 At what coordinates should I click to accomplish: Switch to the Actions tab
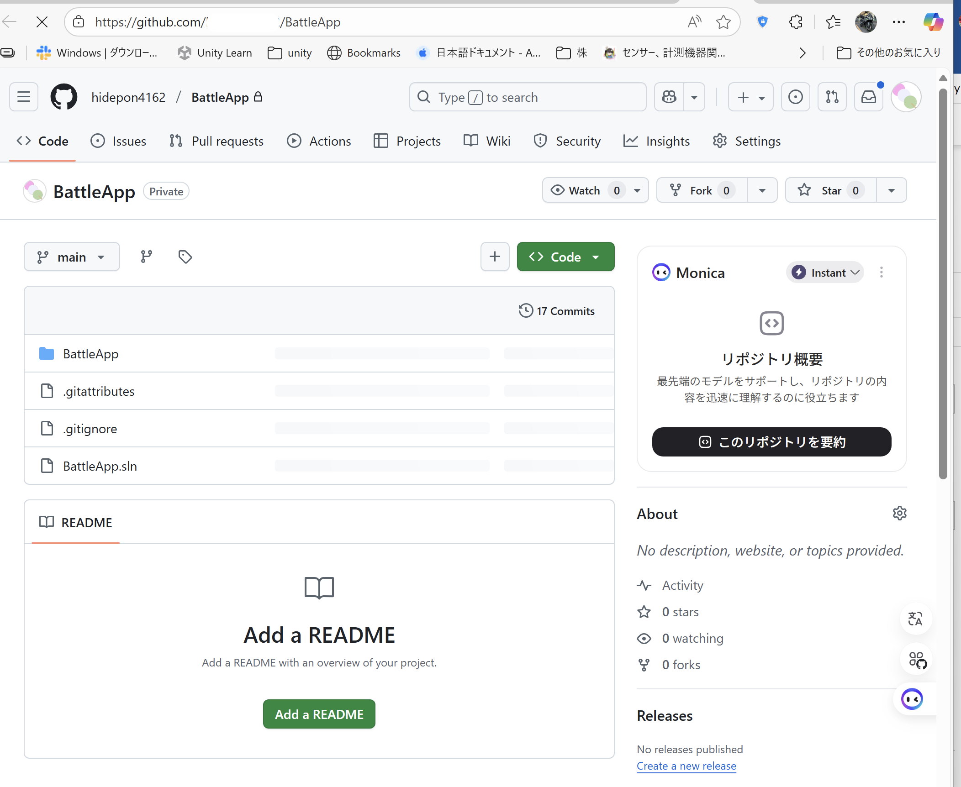[x=319, y=141]
